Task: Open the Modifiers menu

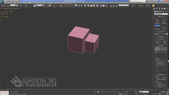Action: click(x=30, y=3)
